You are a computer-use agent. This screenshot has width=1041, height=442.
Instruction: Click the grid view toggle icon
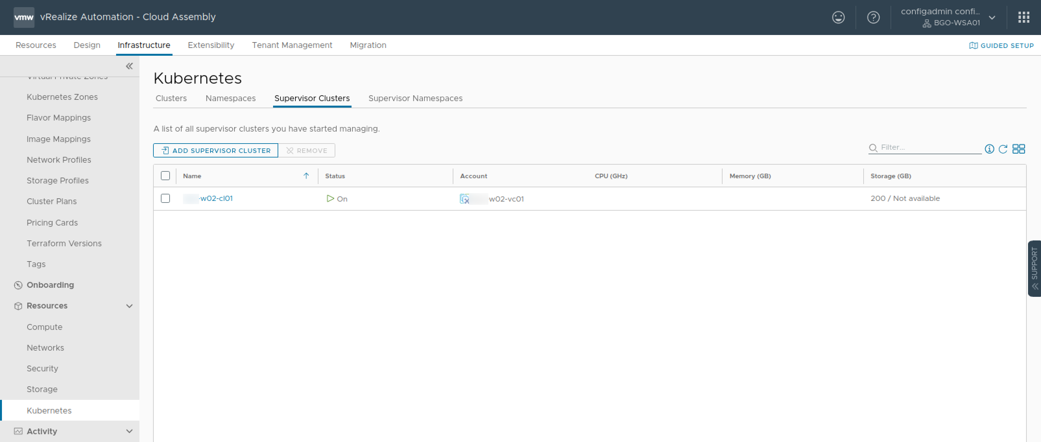(x=1019, y=147)
